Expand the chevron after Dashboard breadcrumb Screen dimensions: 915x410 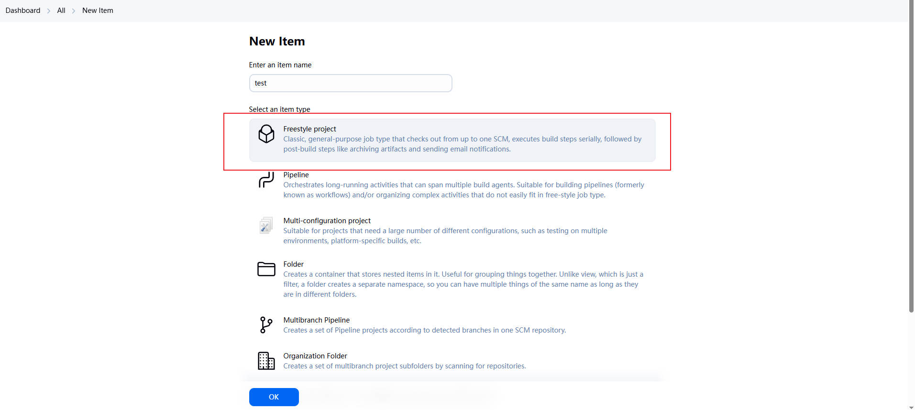49,11
